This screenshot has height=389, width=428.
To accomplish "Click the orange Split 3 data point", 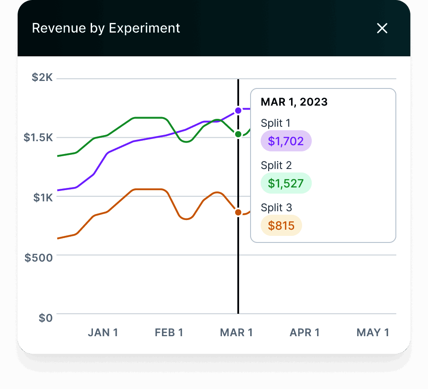I will 238,212.
